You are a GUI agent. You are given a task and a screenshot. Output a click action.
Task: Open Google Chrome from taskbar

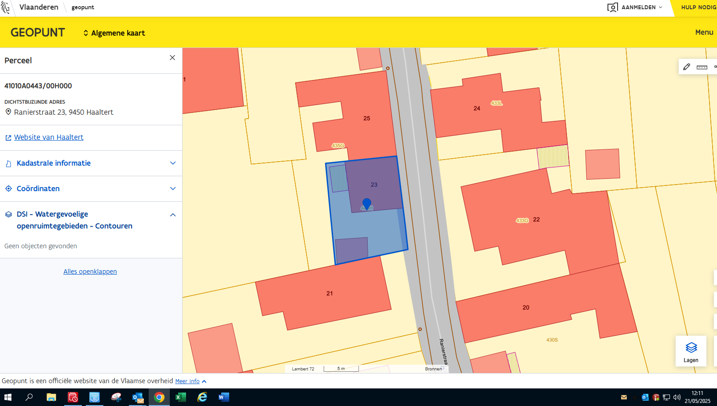[x=159, y=397]
